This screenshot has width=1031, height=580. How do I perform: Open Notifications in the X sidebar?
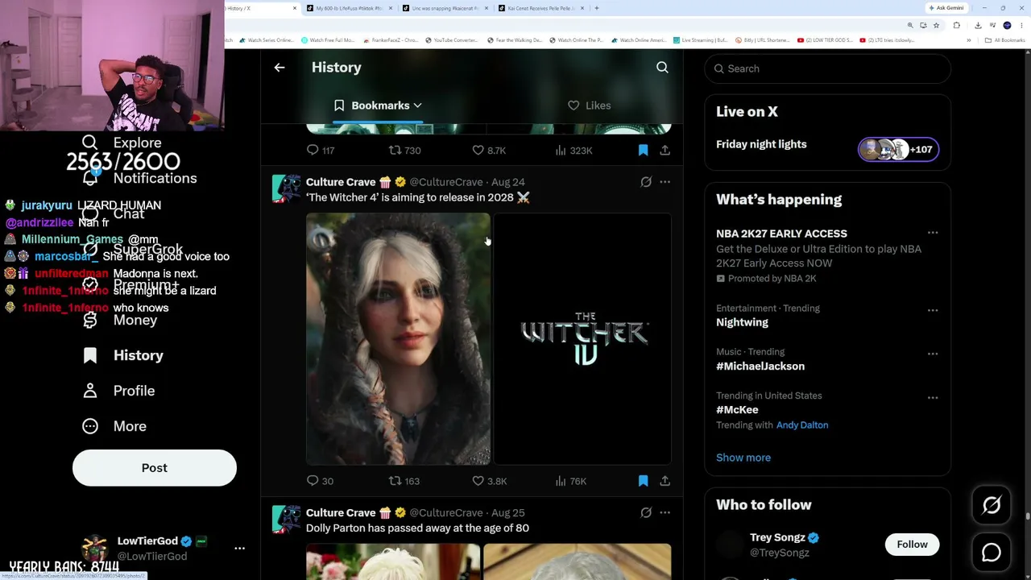pyautogui.click(x=139, y=178)
